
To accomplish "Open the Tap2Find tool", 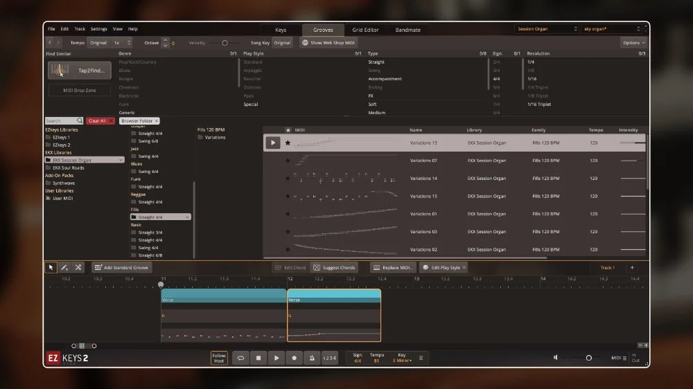I will point(80,70).
